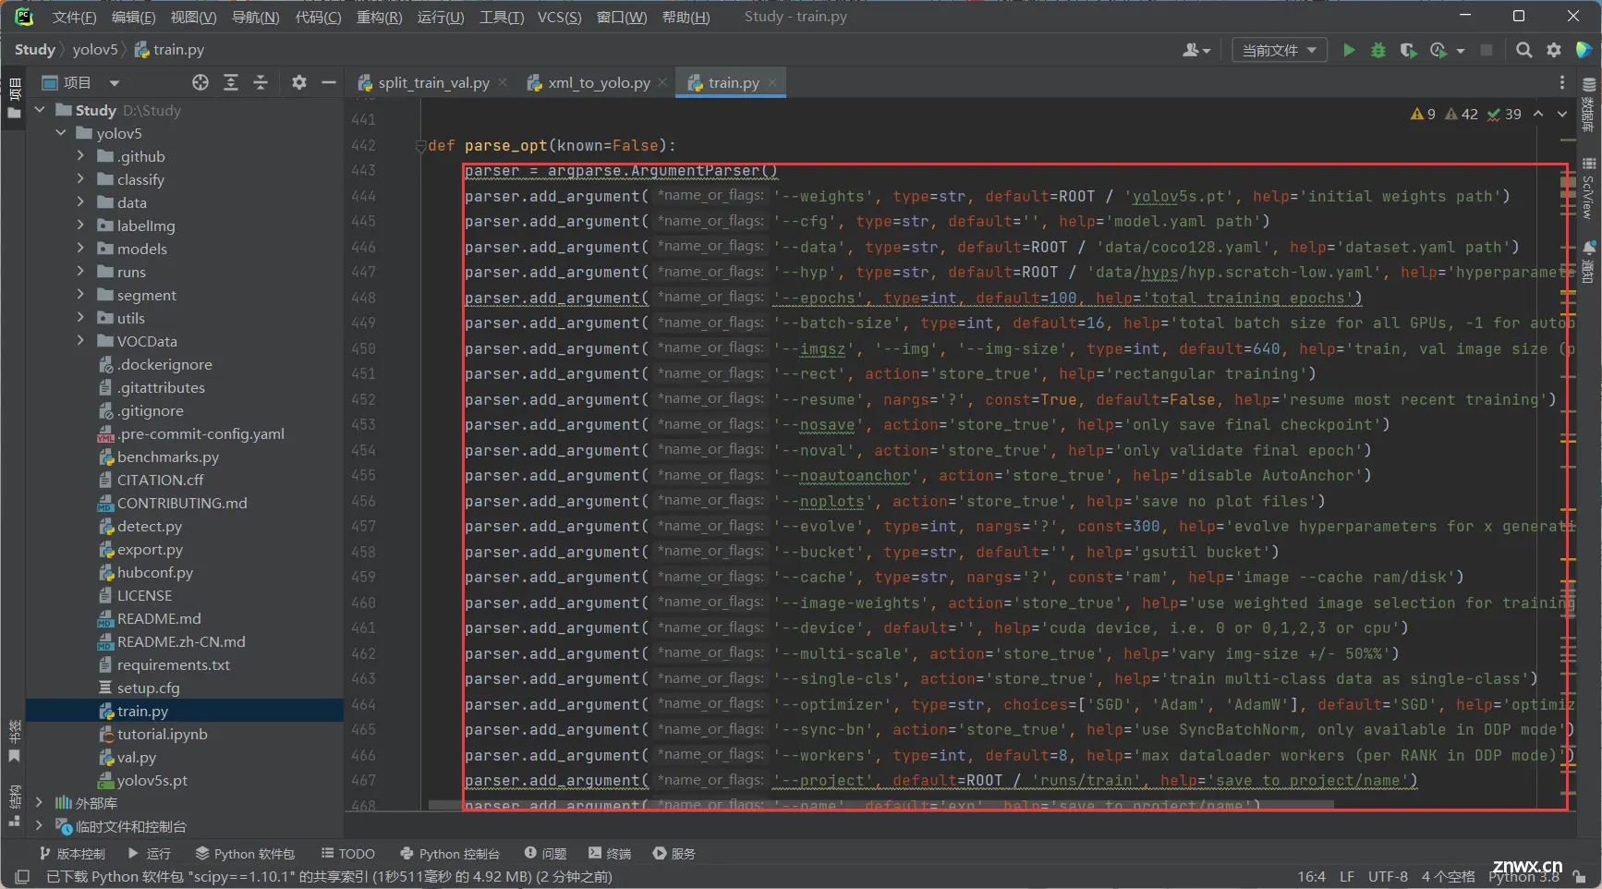Select yolov5s.pt weights file
The height and width of the screenshot is (889, 1602).
(152, 780)
